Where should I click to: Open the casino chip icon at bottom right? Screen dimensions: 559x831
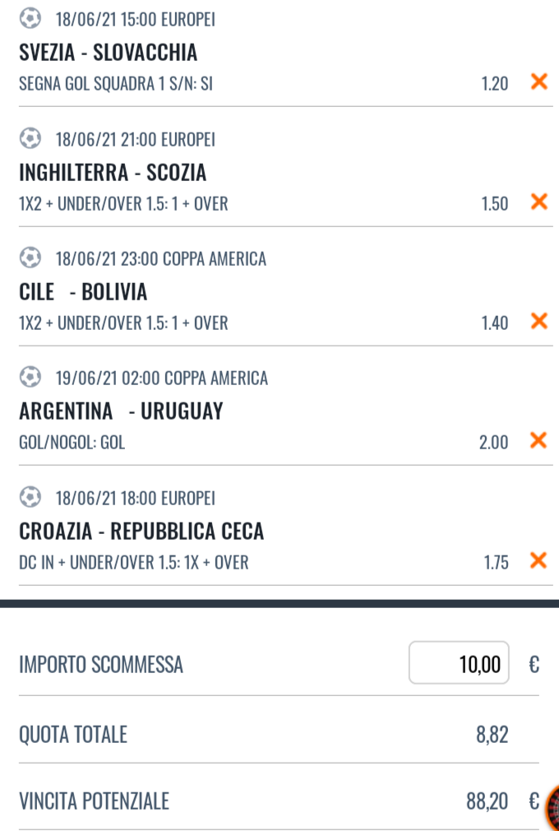tap(552, 807)
